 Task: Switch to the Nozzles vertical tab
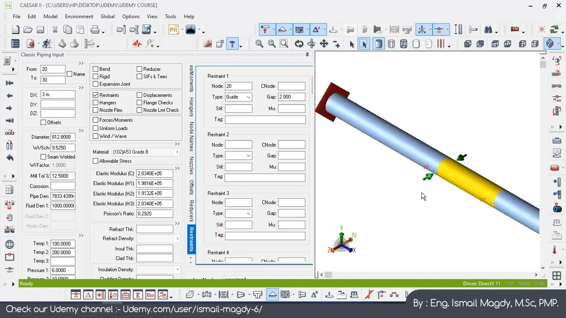tap(191, 165)
